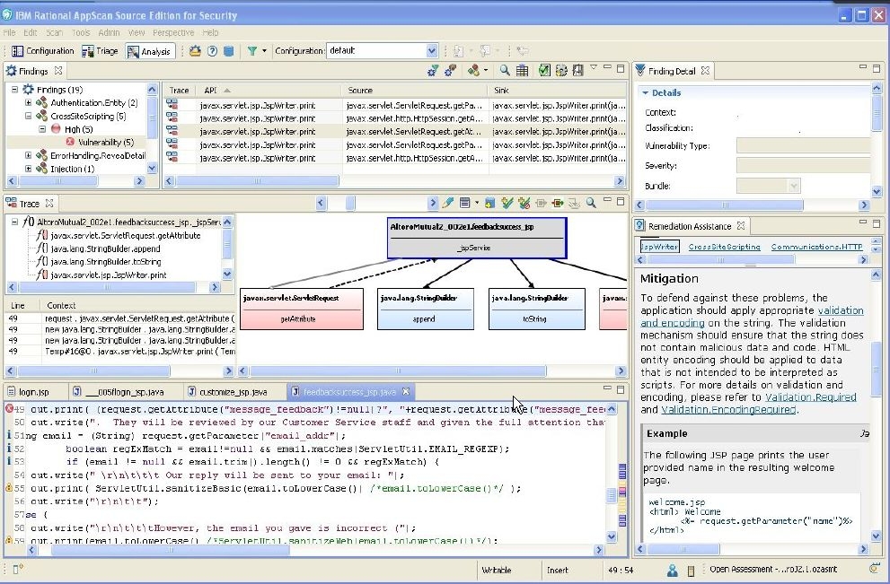Click the layout list icon in Trace toolbar
This screenshot has width=890, height=584.
click(x=465, y=203)
